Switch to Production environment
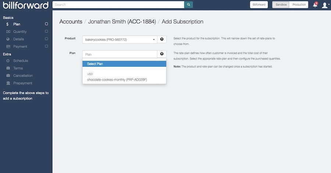Screen dimensions: 331x173 pyautogui.click(x=299, y=5)
